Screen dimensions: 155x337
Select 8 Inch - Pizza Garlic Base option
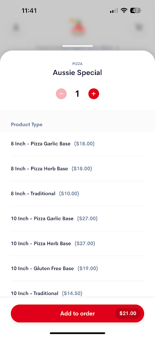[77, 144]
